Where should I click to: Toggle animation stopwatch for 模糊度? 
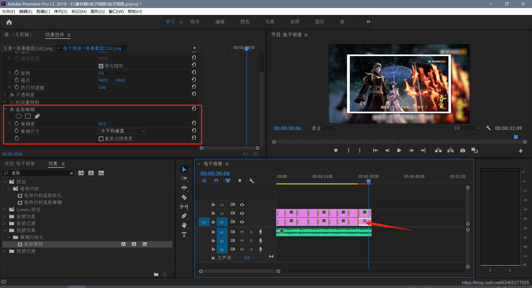(17, 124)
